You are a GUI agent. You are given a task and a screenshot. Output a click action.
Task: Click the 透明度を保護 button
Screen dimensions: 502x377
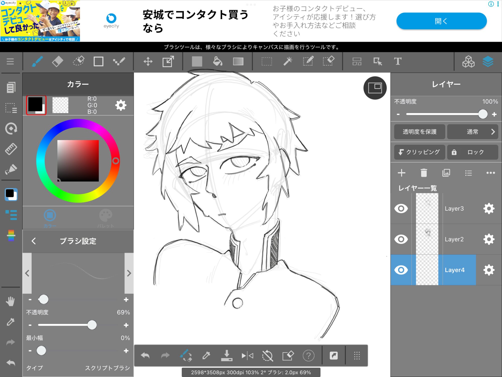point(419,132)
